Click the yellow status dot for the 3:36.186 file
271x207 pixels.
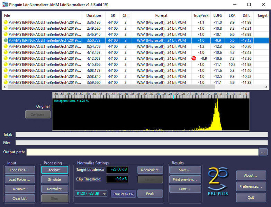6,22
